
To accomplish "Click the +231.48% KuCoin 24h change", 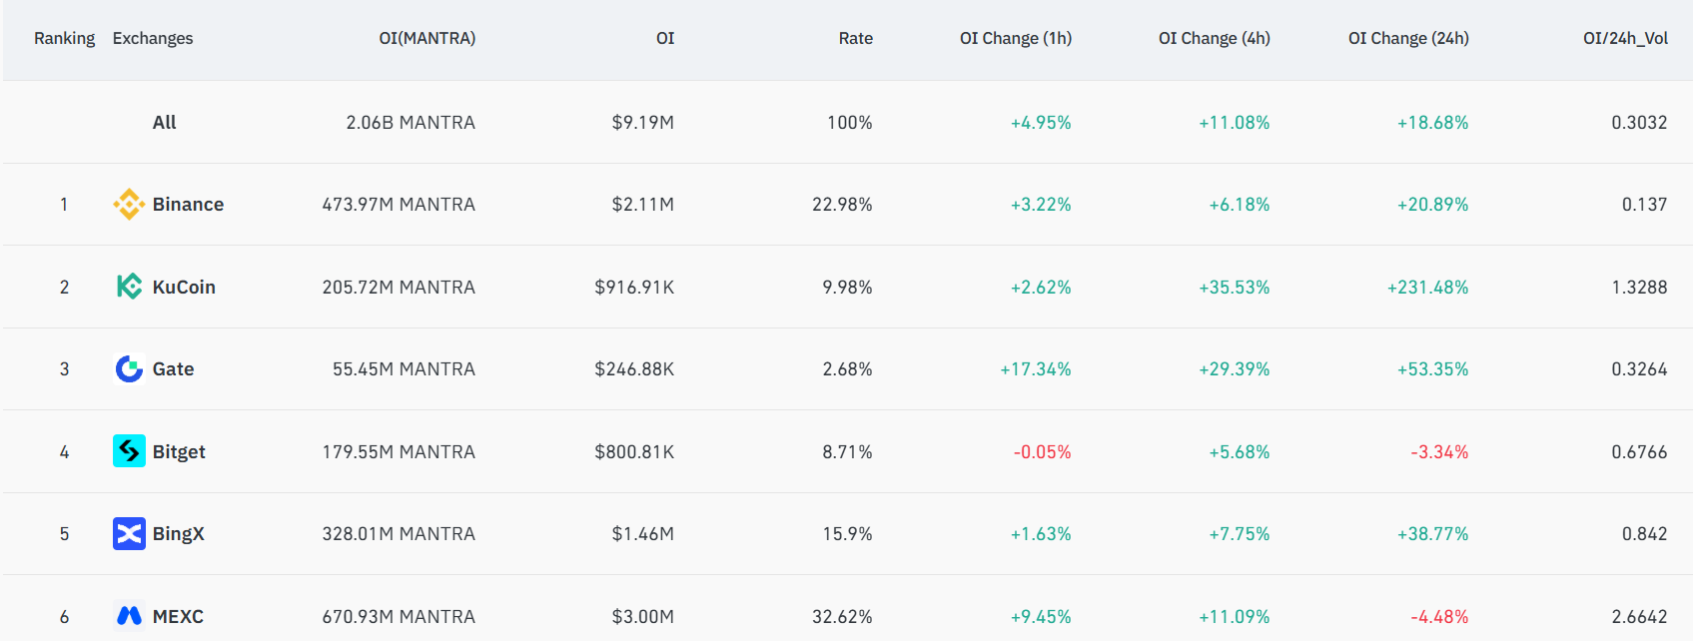I will (x=1427, y=287).
